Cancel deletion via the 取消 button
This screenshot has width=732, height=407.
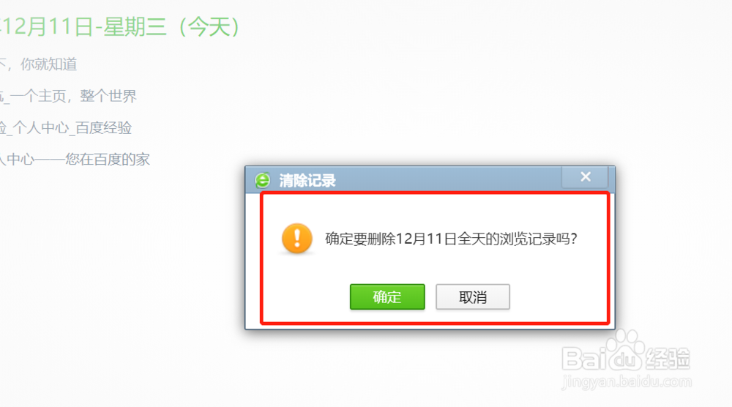click(x=472, y=297)
